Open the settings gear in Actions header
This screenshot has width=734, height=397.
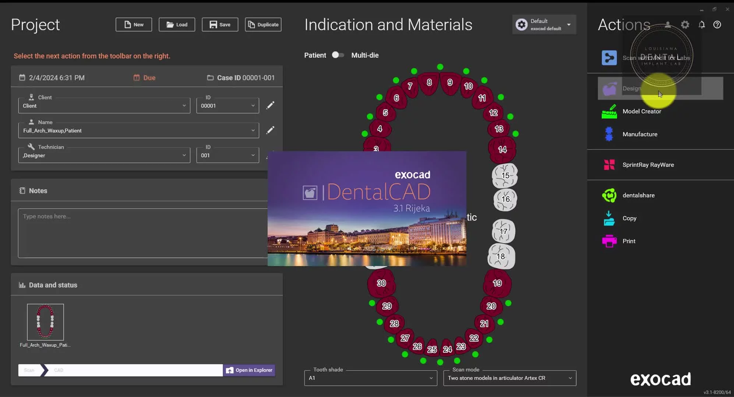[685, 25]
